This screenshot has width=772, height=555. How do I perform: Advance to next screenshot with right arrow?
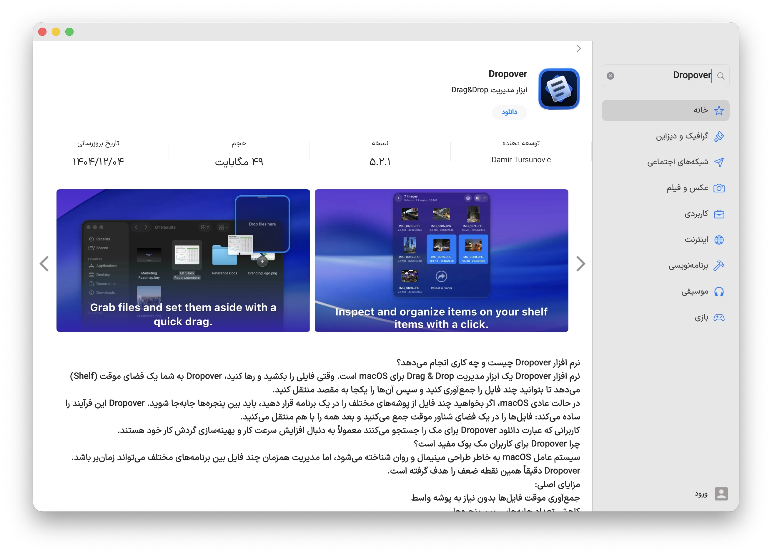pyautogui.click(x=581, y=264)
